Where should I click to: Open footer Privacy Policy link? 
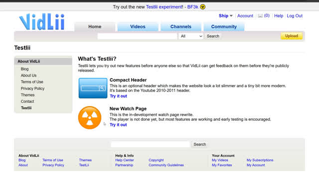pos(53,165)
